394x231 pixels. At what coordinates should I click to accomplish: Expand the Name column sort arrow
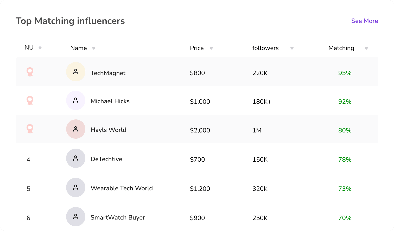[94, 48]
